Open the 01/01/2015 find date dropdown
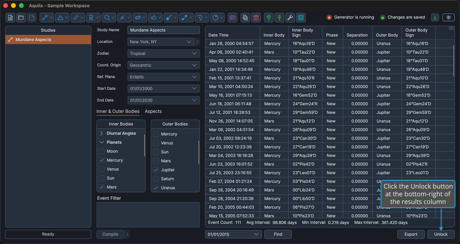460x244 pixels. (x=233, y=234)
